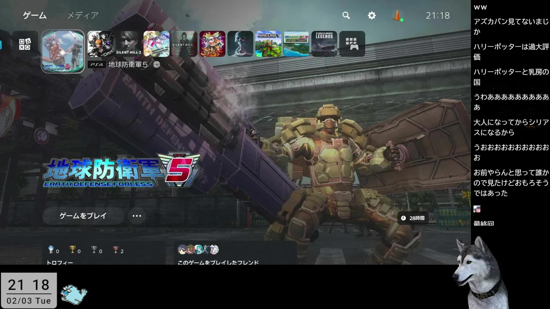
Task: Switch to the メディア tab
Action: coord(83,15)
